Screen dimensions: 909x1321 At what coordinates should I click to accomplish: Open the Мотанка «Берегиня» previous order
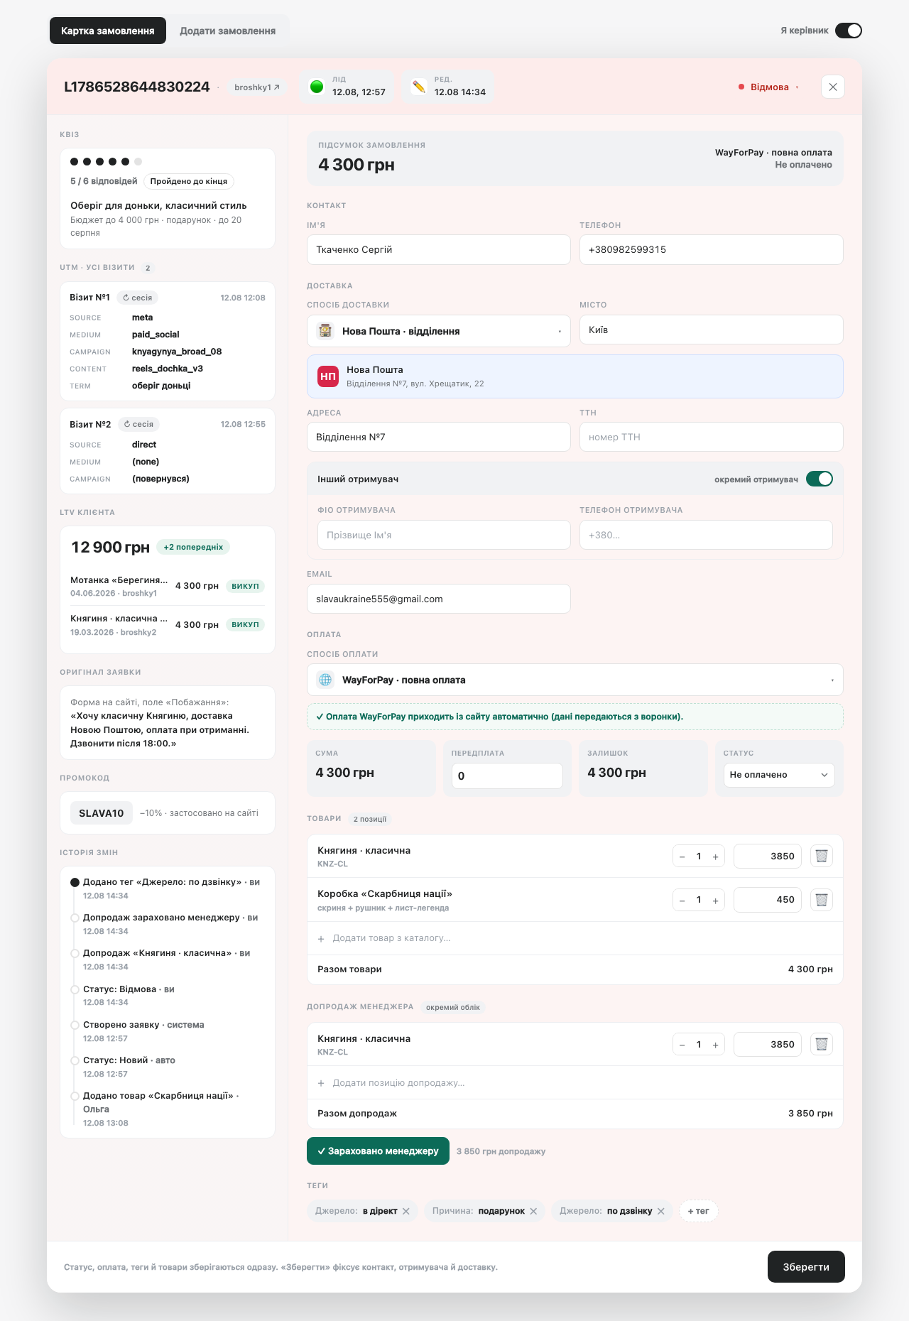168,586
